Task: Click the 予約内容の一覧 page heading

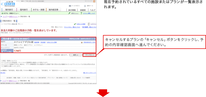Action: pos(9,21)
